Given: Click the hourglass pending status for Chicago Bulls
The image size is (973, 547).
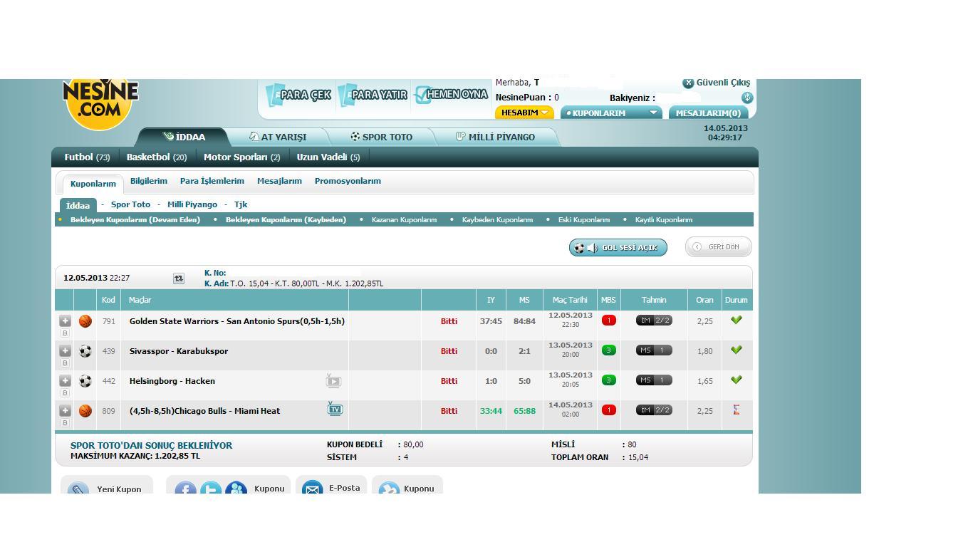Looking at the screenshot, I should pos(737,410).
